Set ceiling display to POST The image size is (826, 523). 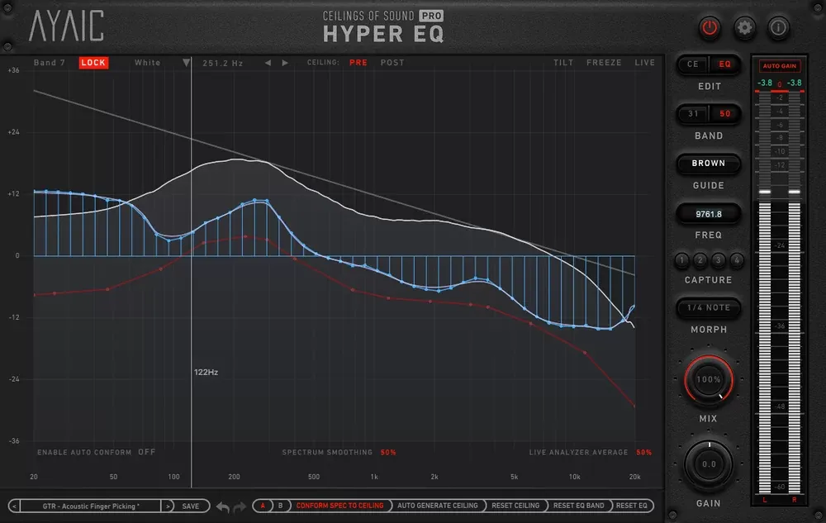392,63
